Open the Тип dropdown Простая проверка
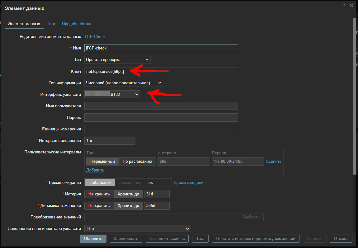The height and width of the screenshot is (248, 358). tap(117, 60)
